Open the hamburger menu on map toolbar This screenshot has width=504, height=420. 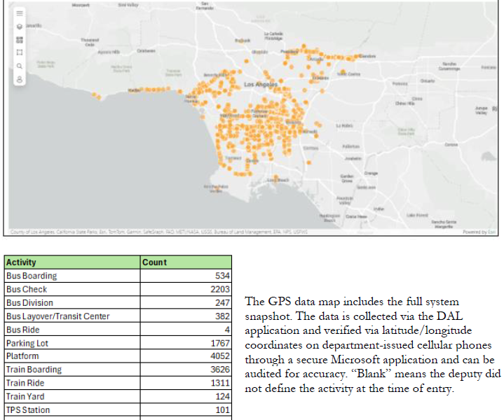[x=20, y=13]
